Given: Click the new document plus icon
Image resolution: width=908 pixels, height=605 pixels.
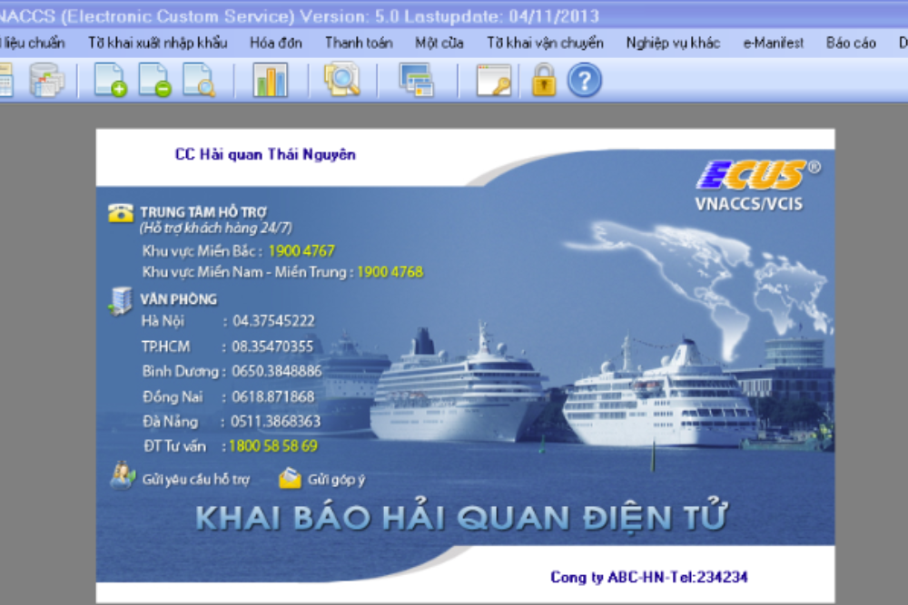Looking at the screenshot, I should pyautogui.click(x=110, y=80).
